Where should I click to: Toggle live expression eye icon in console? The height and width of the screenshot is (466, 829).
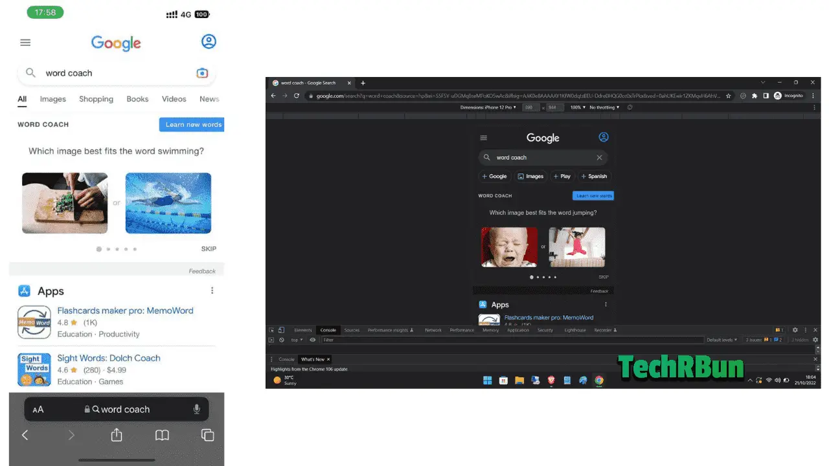313,340
